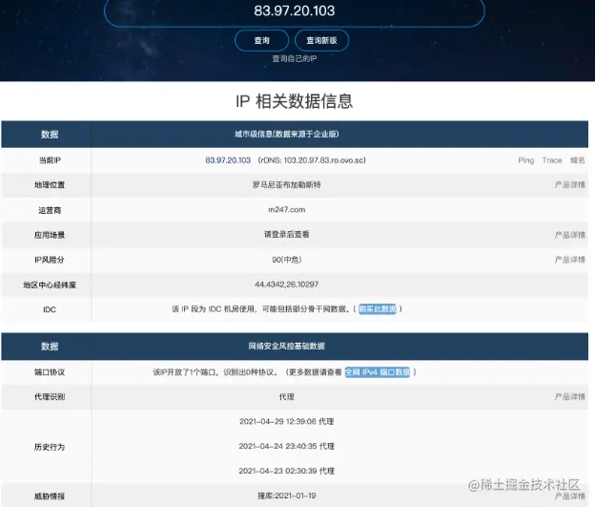Open the blue 83.97.20.103 IP link
Viewport: 595px width, 507px height.
[x=228, y=160]
